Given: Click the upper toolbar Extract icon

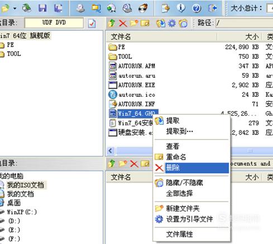Looking at the screenshot, I should [x=161, y=24].
